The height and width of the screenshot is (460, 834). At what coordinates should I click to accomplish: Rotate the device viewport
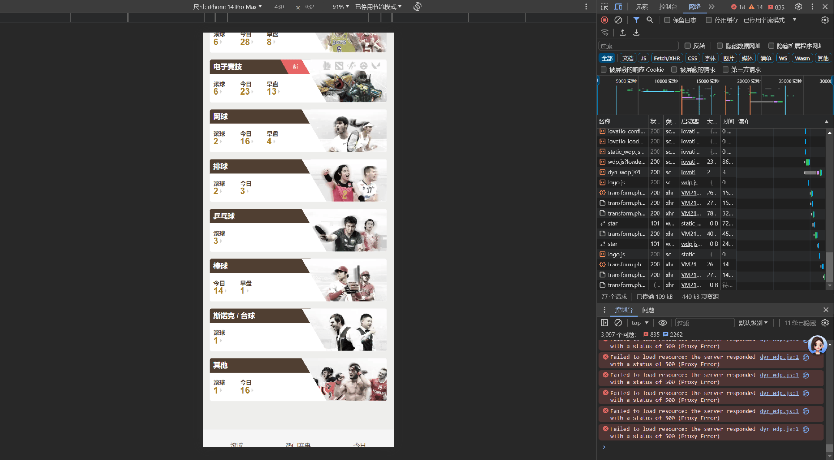(417, 7)
